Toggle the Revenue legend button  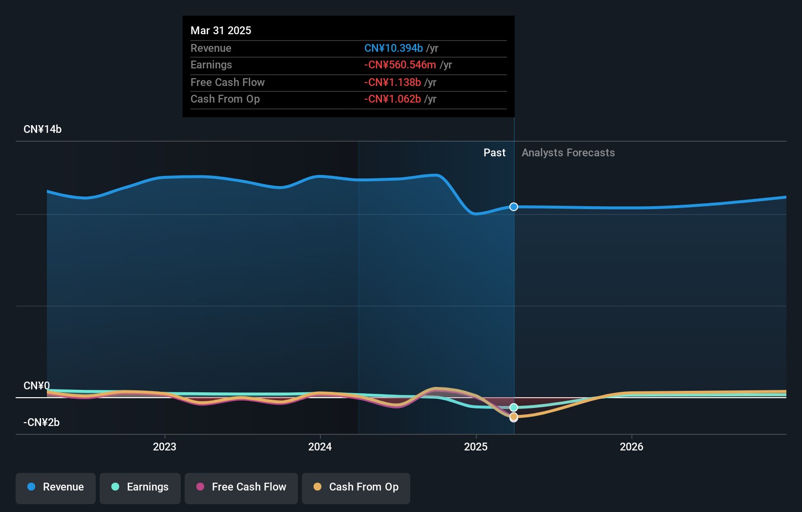point(56,488)
